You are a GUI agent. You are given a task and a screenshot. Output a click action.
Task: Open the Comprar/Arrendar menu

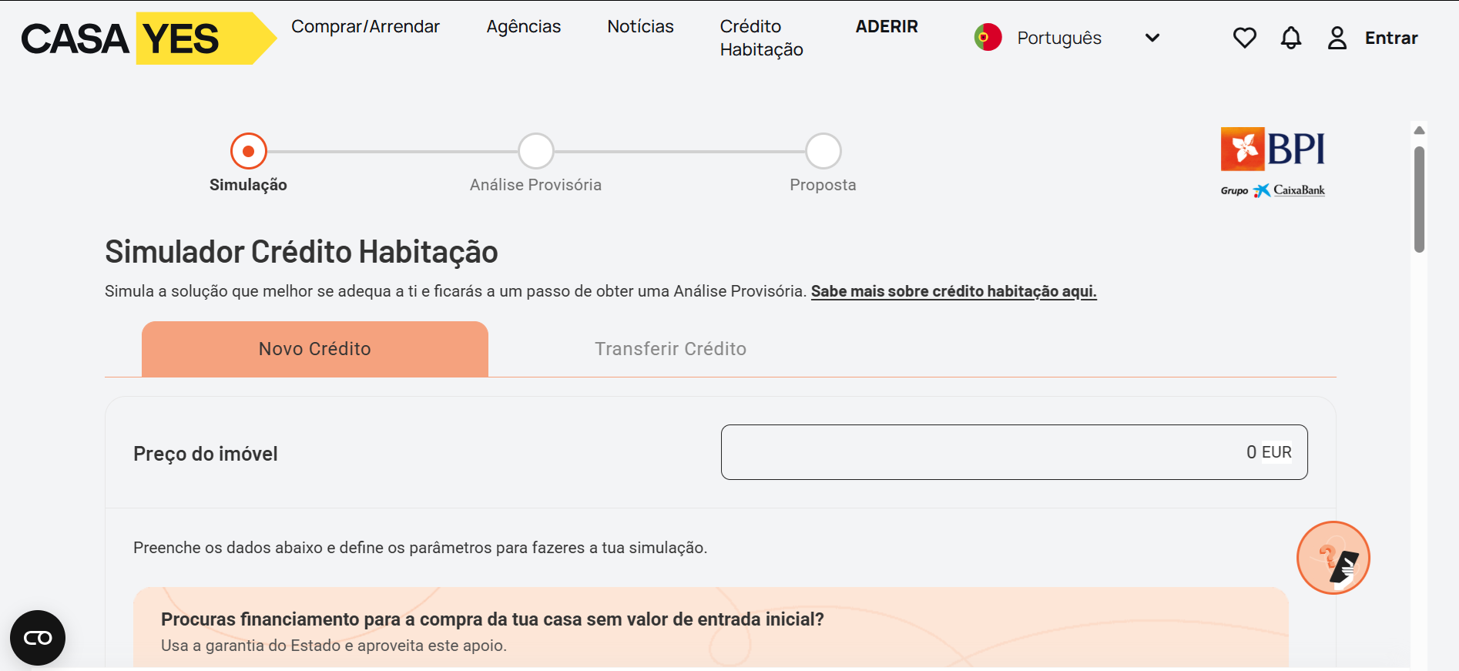pyautogui.click(x=365, y=26)
